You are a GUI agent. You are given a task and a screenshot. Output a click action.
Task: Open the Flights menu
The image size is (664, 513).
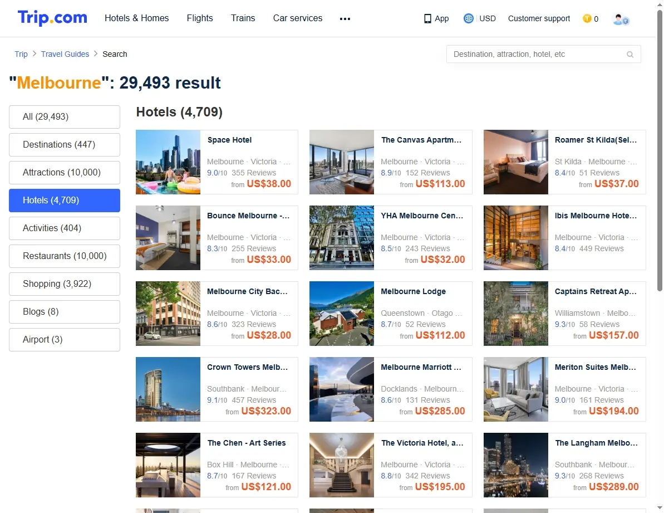200,18
